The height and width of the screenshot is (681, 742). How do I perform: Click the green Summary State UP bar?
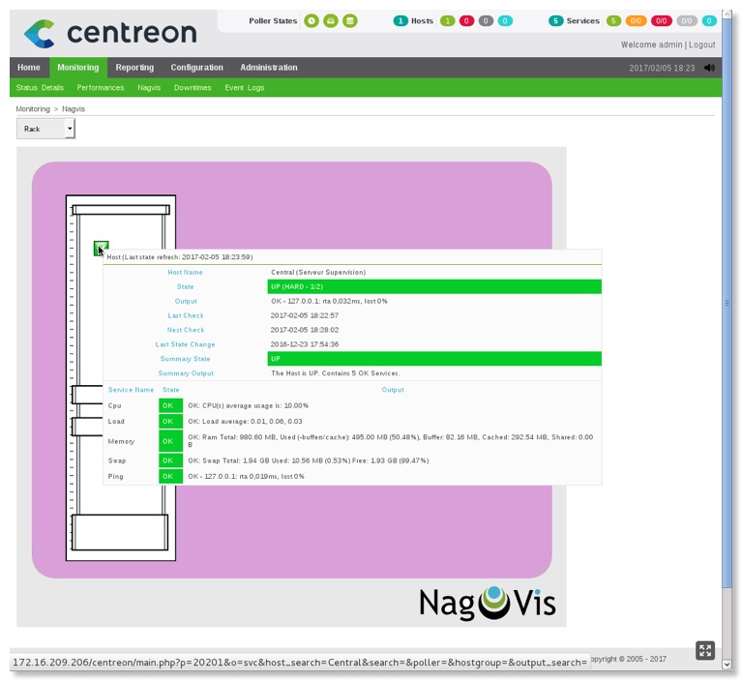coord(434,358)
